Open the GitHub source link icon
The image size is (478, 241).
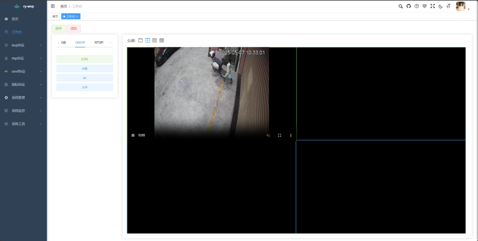pyautogui.click(x=409, y=6)
